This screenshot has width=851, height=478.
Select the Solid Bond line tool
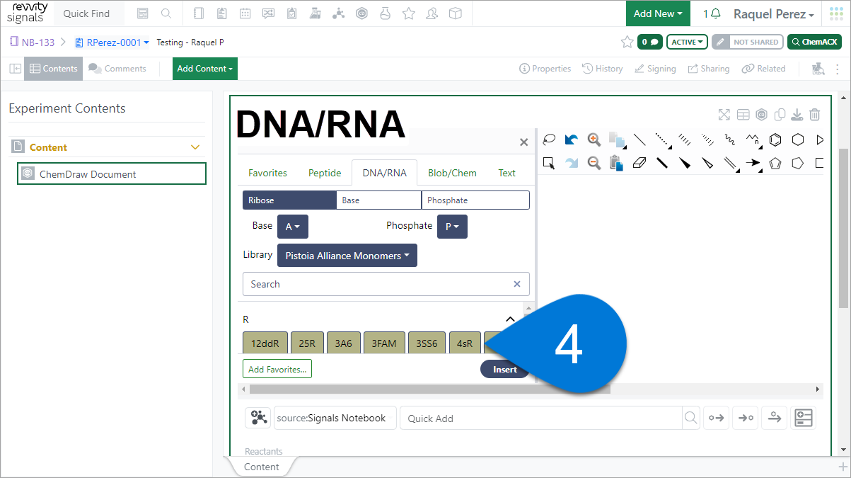coord(639,140)
